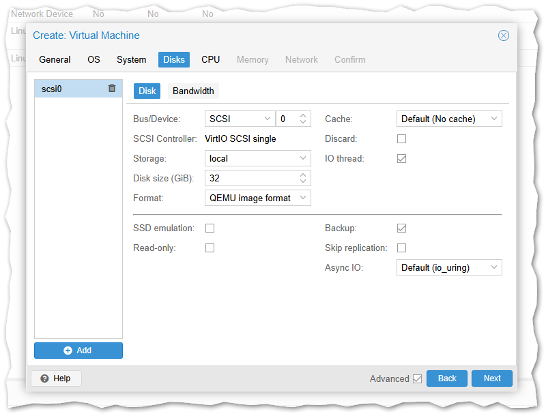Switch to the CPU tab

(210, 59)
